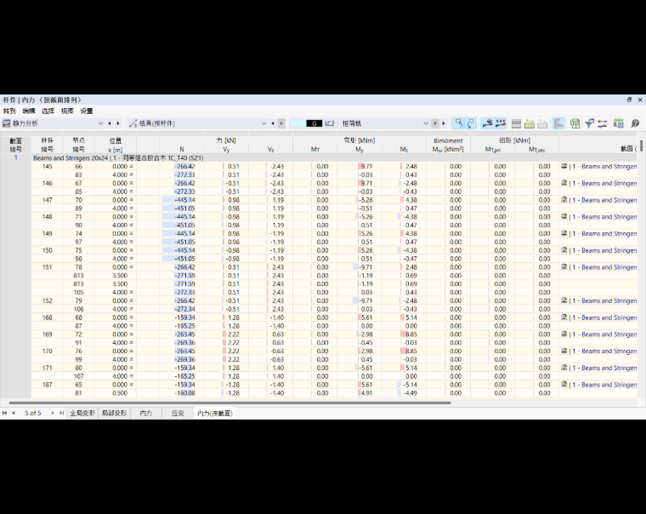Image resolution: width=646 pixels, height=514 pixels.
Task: Toggle results visibility eye icon
Action: tap(487, 123)
